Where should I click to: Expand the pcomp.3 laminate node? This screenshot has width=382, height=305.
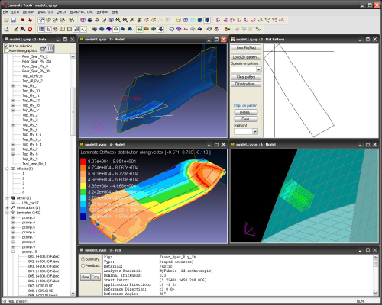13,217
